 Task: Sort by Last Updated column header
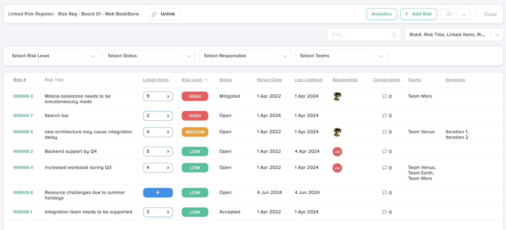[308, 80]
